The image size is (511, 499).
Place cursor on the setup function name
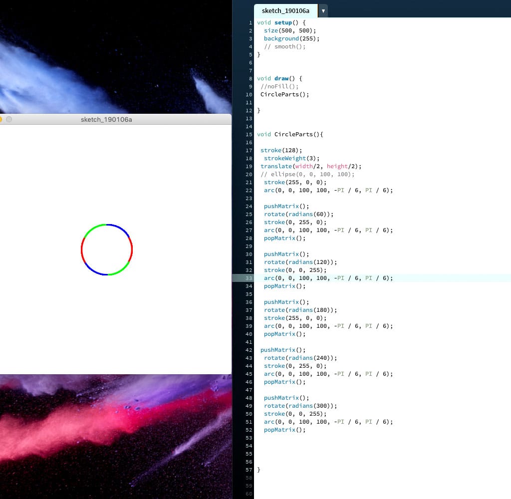coord(283,22)
